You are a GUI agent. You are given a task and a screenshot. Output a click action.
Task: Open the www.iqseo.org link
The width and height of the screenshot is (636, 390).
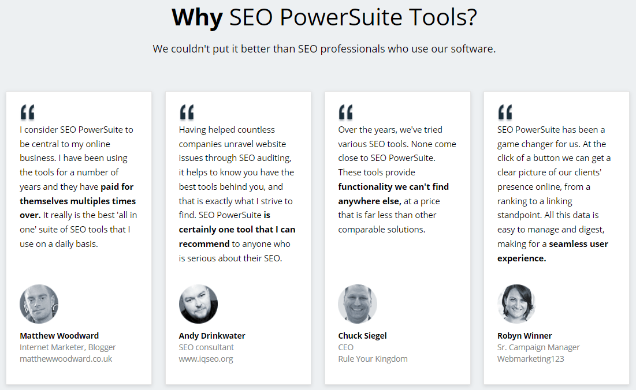(x=206, y=359)
